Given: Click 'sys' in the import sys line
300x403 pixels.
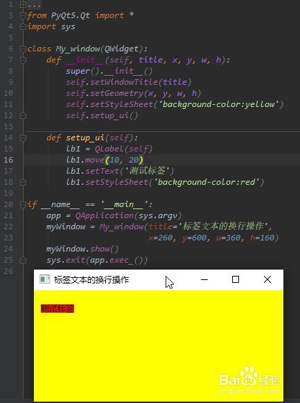Looking at the screenshot, I should click(x=68, y=27).
